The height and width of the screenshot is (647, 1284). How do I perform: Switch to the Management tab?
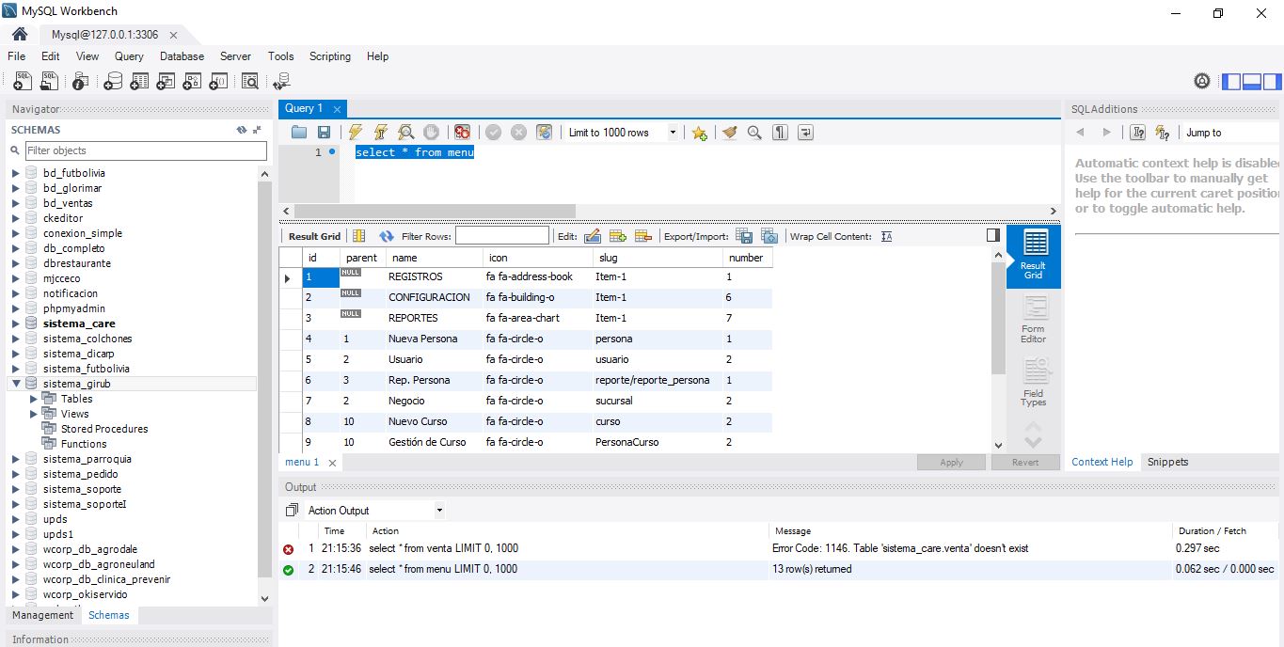(x=42, y=615)
